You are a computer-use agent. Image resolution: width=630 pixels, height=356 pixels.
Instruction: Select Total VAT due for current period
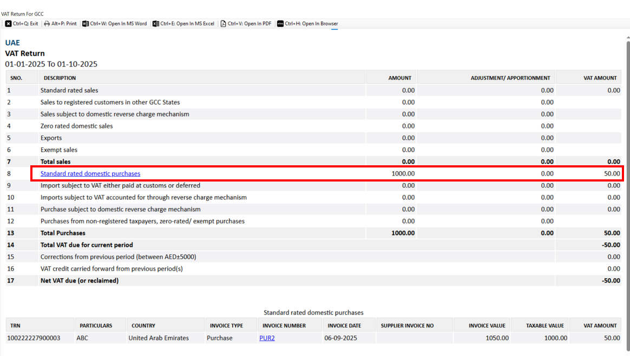[314, 245]
